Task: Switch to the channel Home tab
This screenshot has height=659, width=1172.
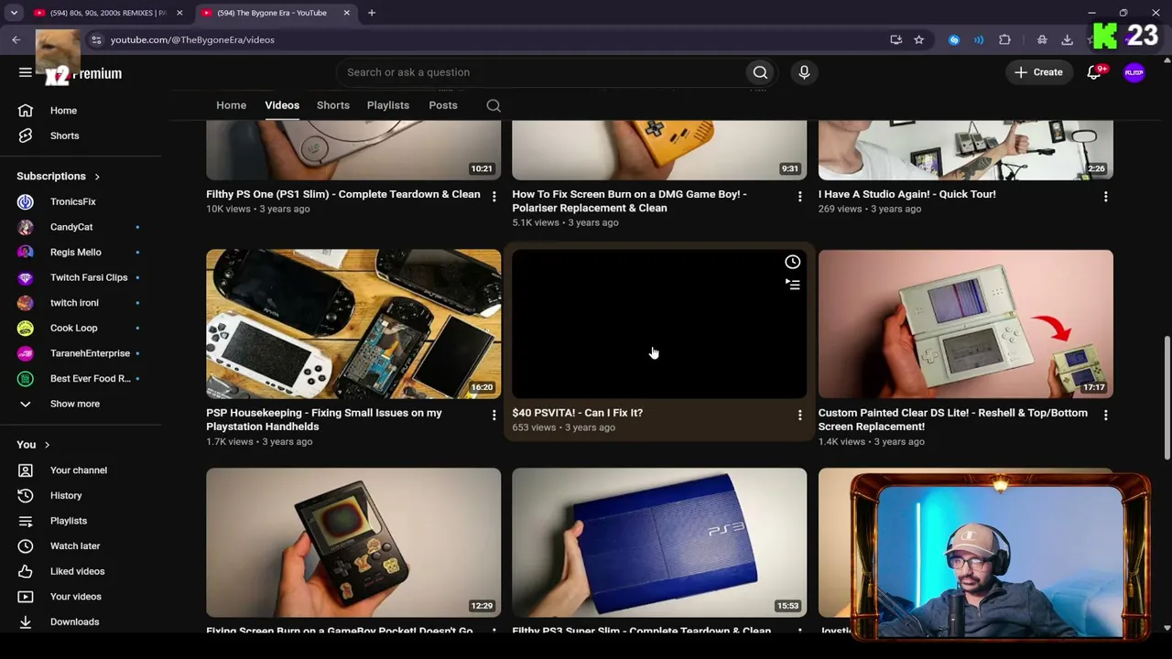Action: [x=231, y=105]
